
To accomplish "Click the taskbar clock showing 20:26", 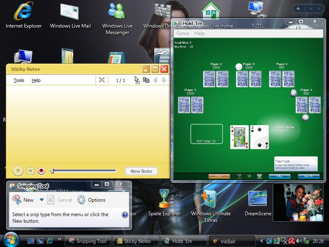I will click(x=318, y=241).
